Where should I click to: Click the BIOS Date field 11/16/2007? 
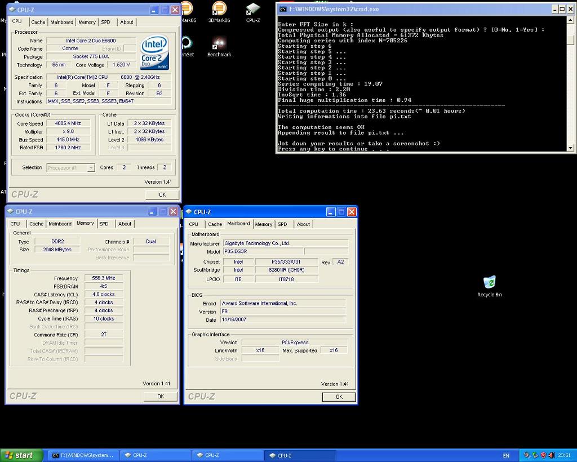tap(283, 319)
